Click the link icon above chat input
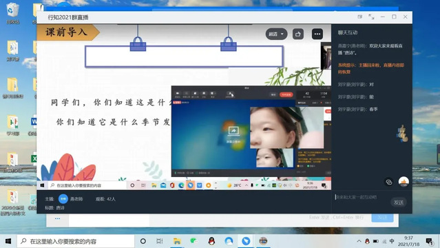The height and width of the screenshot is (248, 440). (388, 182)
